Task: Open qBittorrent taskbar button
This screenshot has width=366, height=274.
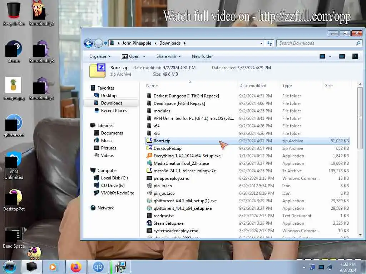Action: [98, 267]
